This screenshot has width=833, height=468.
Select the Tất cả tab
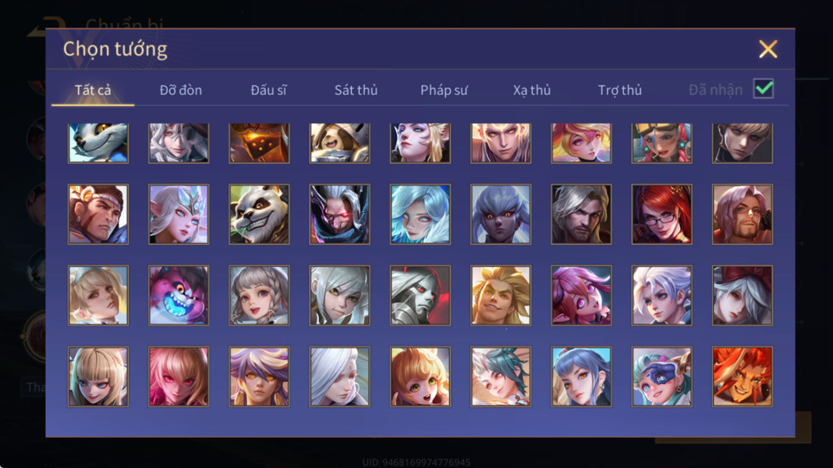(92, 90)
